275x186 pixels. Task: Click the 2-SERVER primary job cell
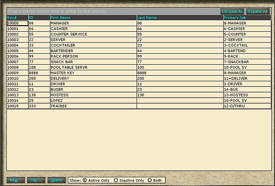(x=247, y=40)
